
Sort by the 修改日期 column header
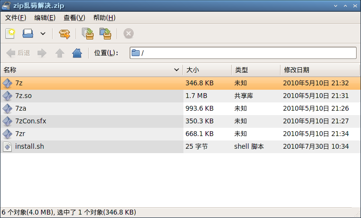pyautogui.click(x=320, y=70)
